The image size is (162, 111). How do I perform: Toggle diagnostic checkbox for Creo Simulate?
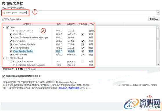(83, 55)
